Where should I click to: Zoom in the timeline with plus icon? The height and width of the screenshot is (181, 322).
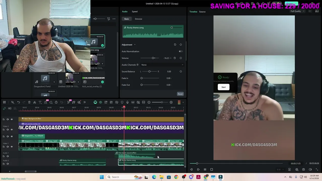tap(171, 102)
